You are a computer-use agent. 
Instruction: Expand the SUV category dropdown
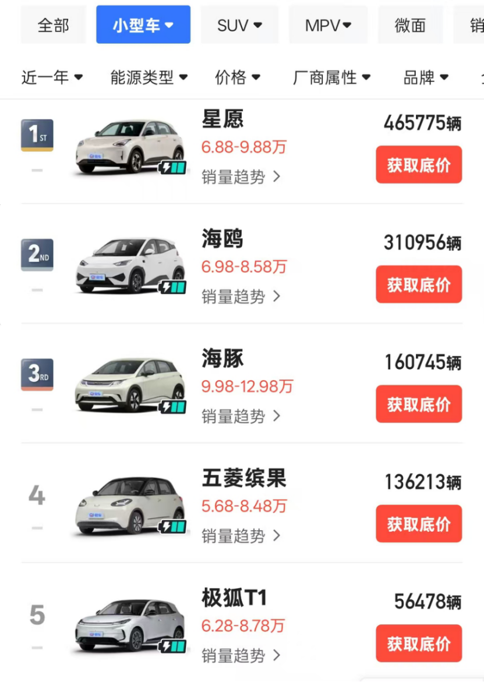[239, 25]
